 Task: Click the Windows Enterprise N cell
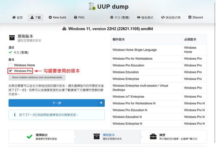[146, 124]
